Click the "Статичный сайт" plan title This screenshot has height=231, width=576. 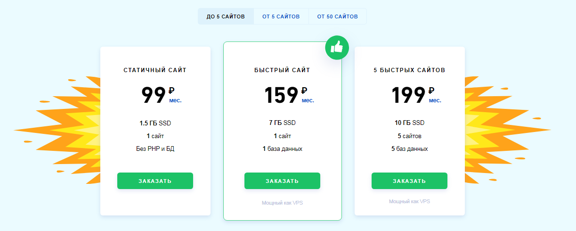155,70
